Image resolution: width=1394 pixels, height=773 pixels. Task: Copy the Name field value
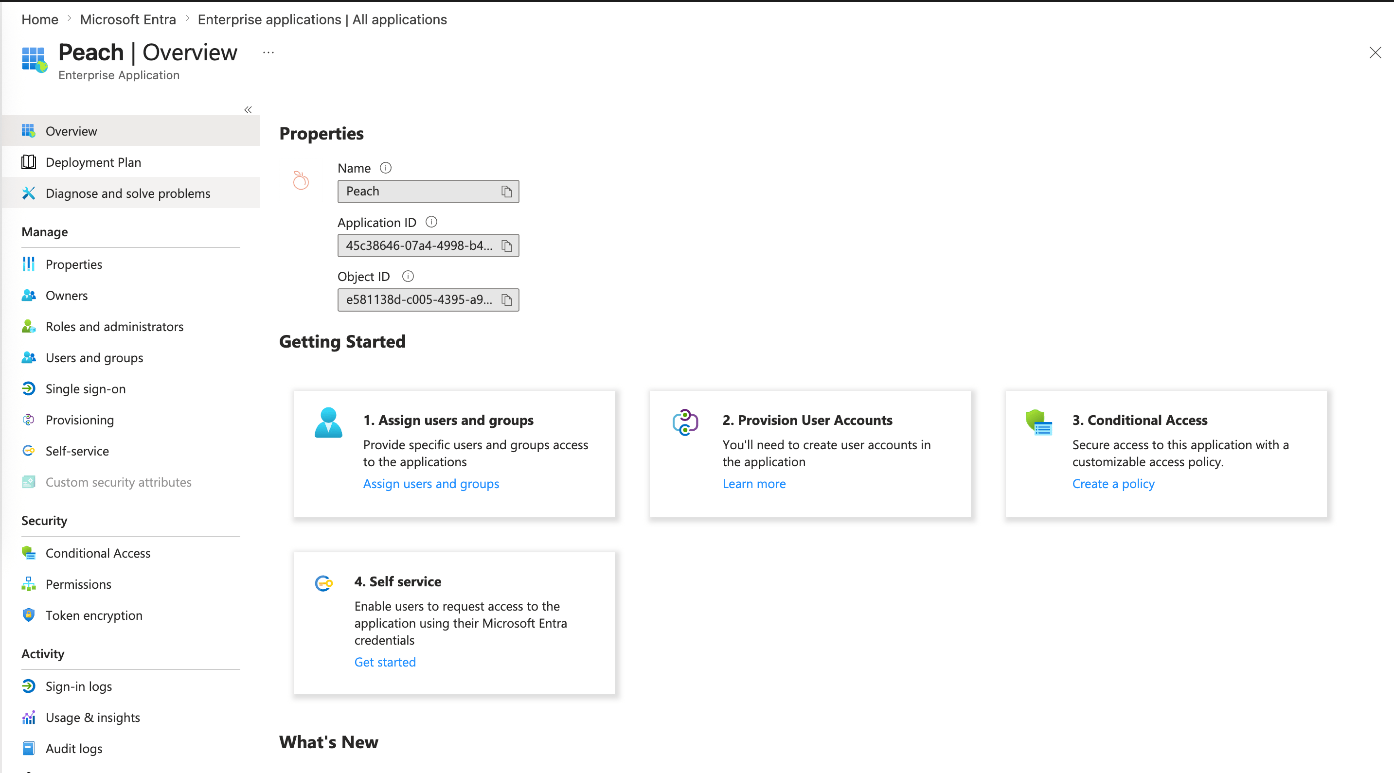tap(506, 192)
